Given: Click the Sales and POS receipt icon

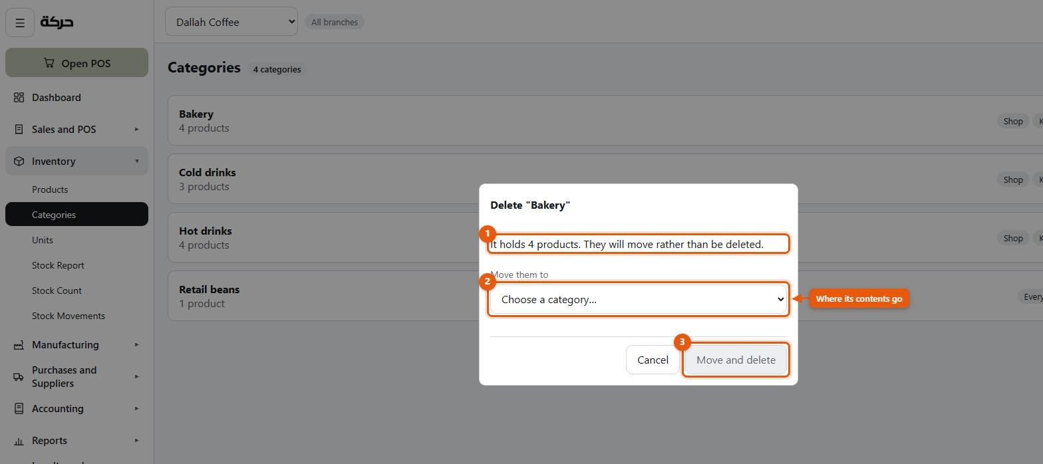Looking at the screenshot, I should [x=19, y=130].
